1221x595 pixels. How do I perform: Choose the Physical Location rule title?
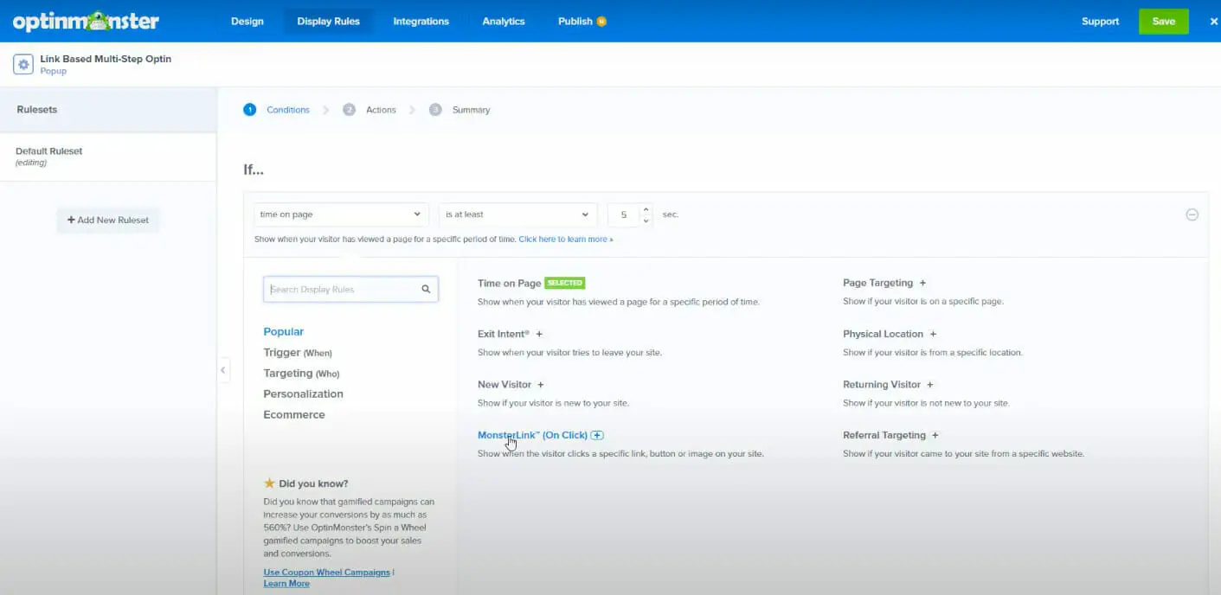(x=884, y=334)
